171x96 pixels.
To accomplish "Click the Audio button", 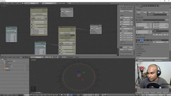I will [164, 13].
